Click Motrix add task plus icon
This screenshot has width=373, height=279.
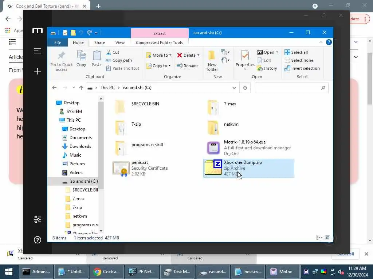pyautogui.click(x=38, y=71)
